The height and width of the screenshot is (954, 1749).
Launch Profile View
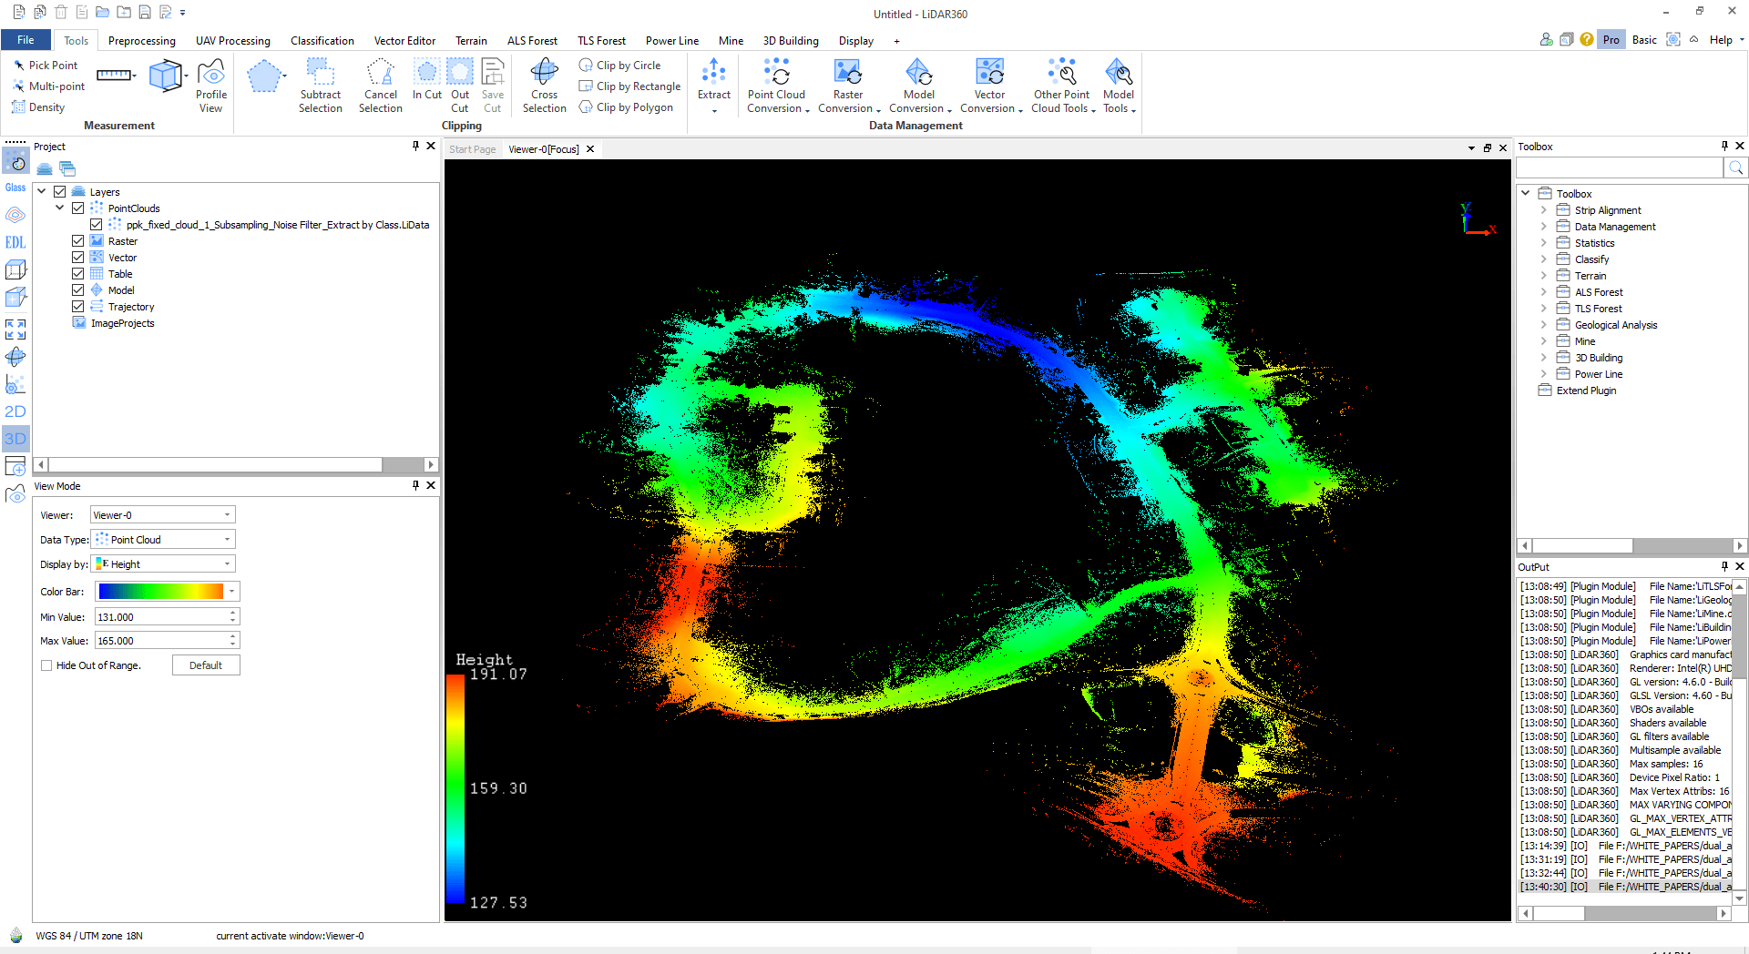(x=210, y=85)
